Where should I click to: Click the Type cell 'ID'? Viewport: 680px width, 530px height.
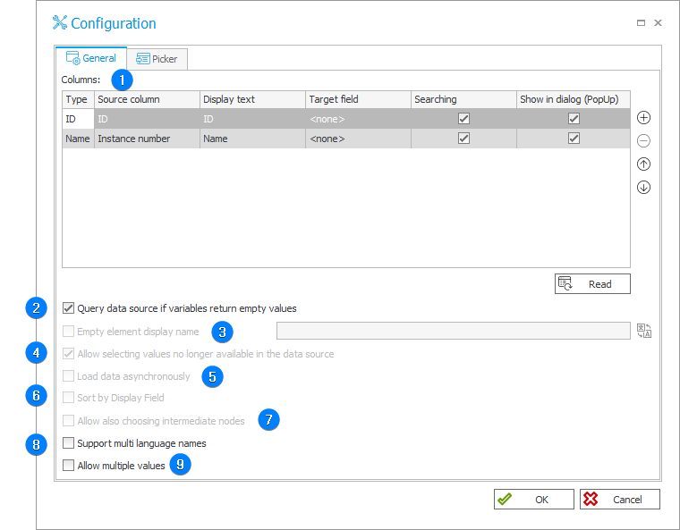(78, 119)
